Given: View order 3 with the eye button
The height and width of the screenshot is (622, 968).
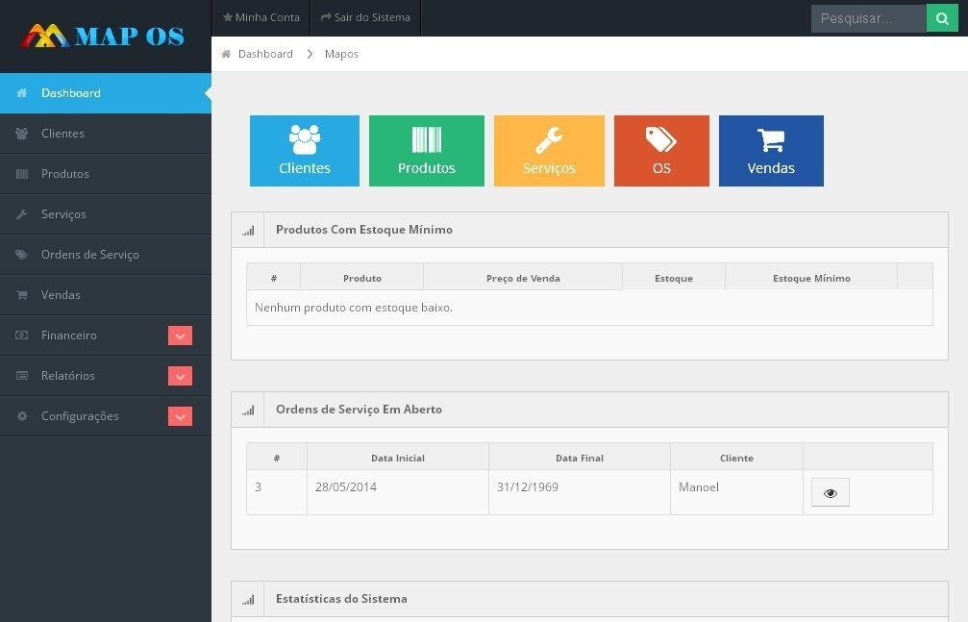Looking at the screenshot, I should [830, 492].
